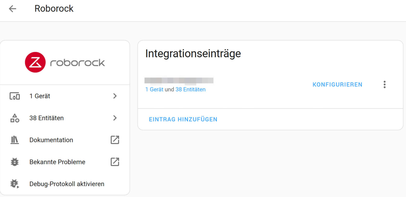406x197 pixels.
Task: Click the shapes icon beside 38 Entitäten
Action: 15,118
